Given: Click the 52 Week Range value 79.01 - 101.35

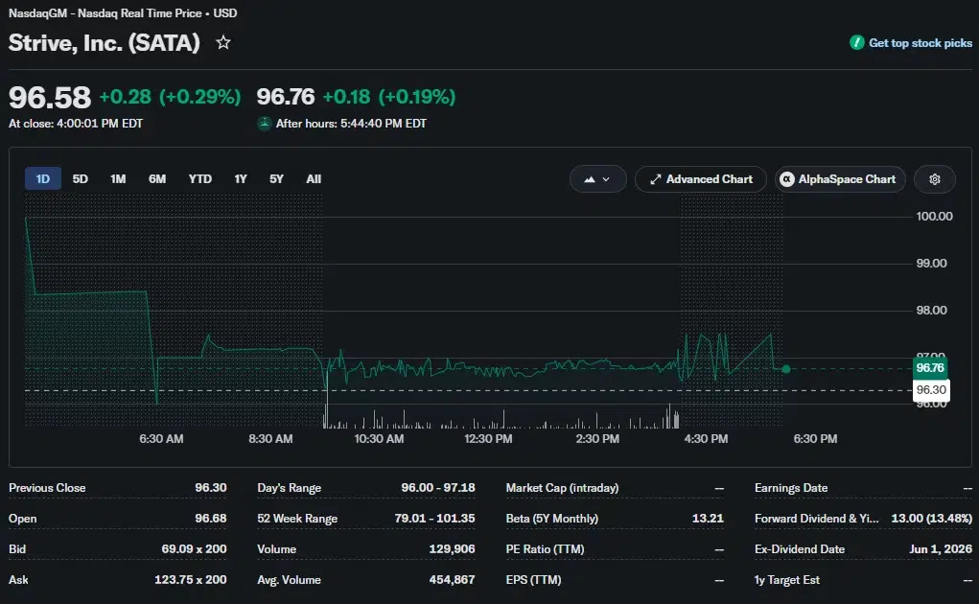Looking at the screenshot, I should (434, 518).
